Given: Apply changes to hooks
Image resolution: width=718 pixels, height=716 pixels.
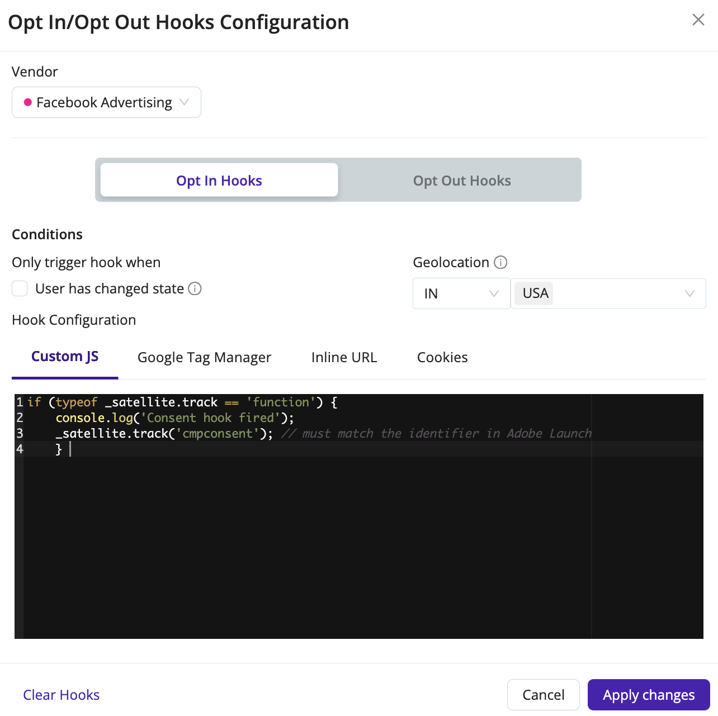Looking at the screenshot, I should tap(649, 695).
